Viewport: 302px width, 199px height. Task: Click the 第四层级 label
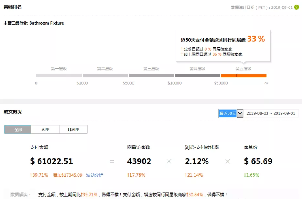click(x=197, y=69)
